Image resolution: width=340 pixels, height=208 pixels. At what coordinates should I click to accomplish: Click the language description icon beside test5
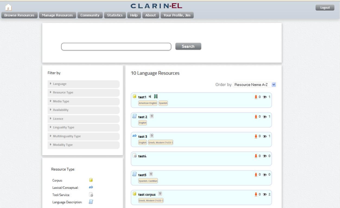[134, 174]
